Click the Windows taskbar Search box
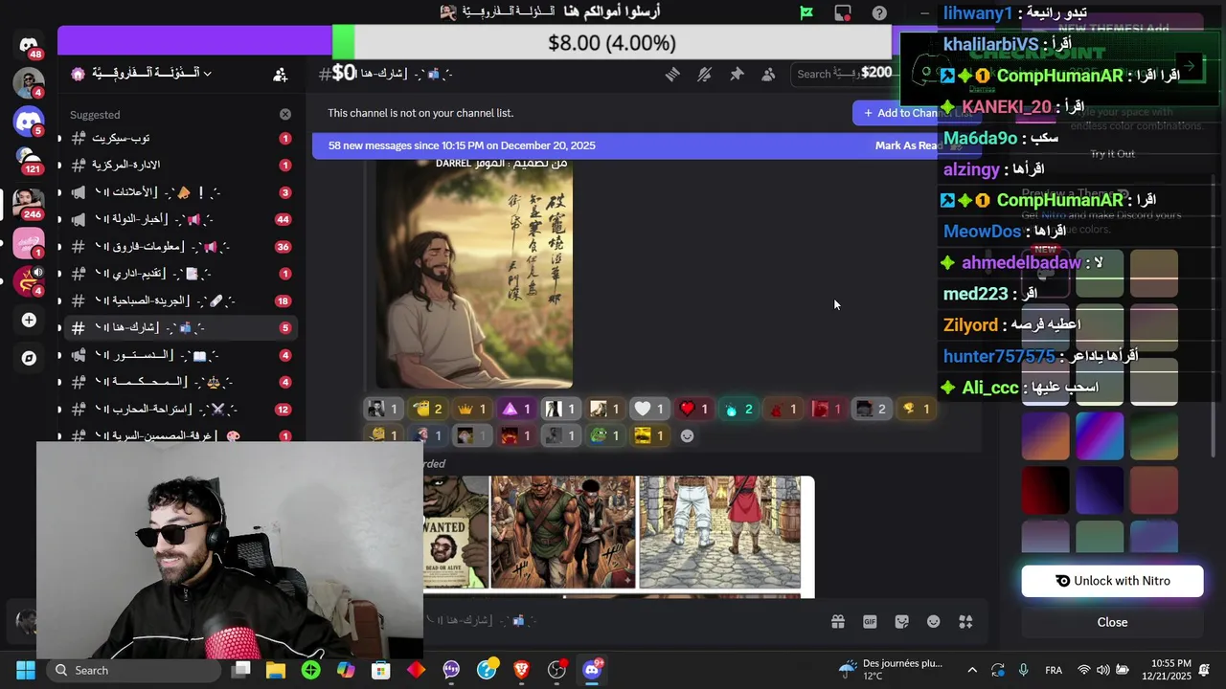1226x689 pixels. pos(133,670)
